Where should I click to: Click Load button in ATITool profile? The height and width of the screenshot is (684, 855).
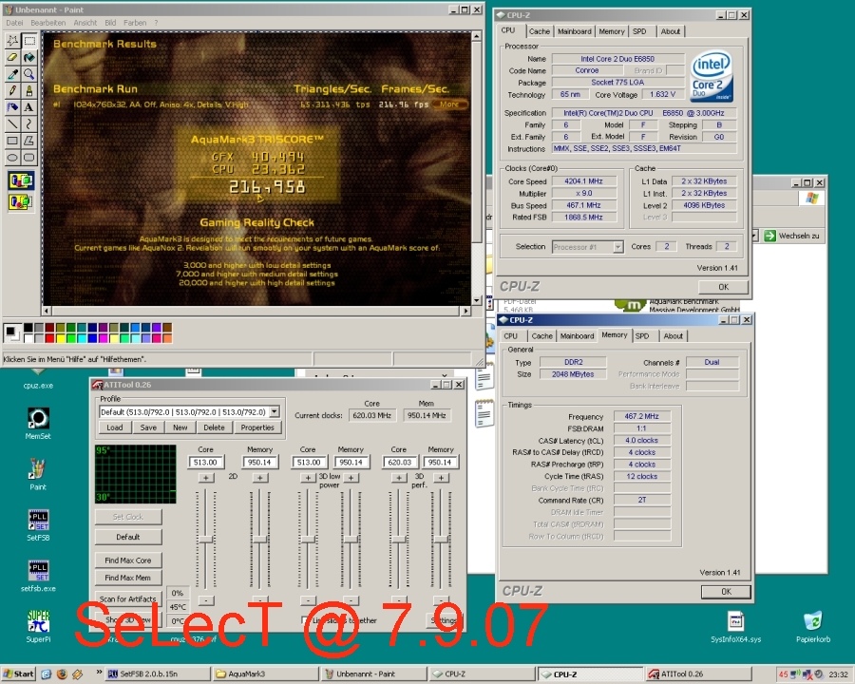pyautogui.click(x=115, y=427)
